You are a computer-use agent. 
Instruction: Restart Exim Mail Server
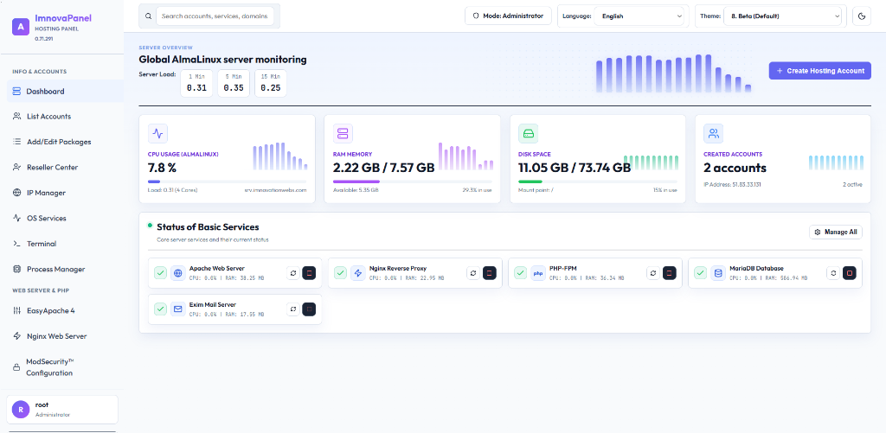pyautogui.click(x=292, y=309)
